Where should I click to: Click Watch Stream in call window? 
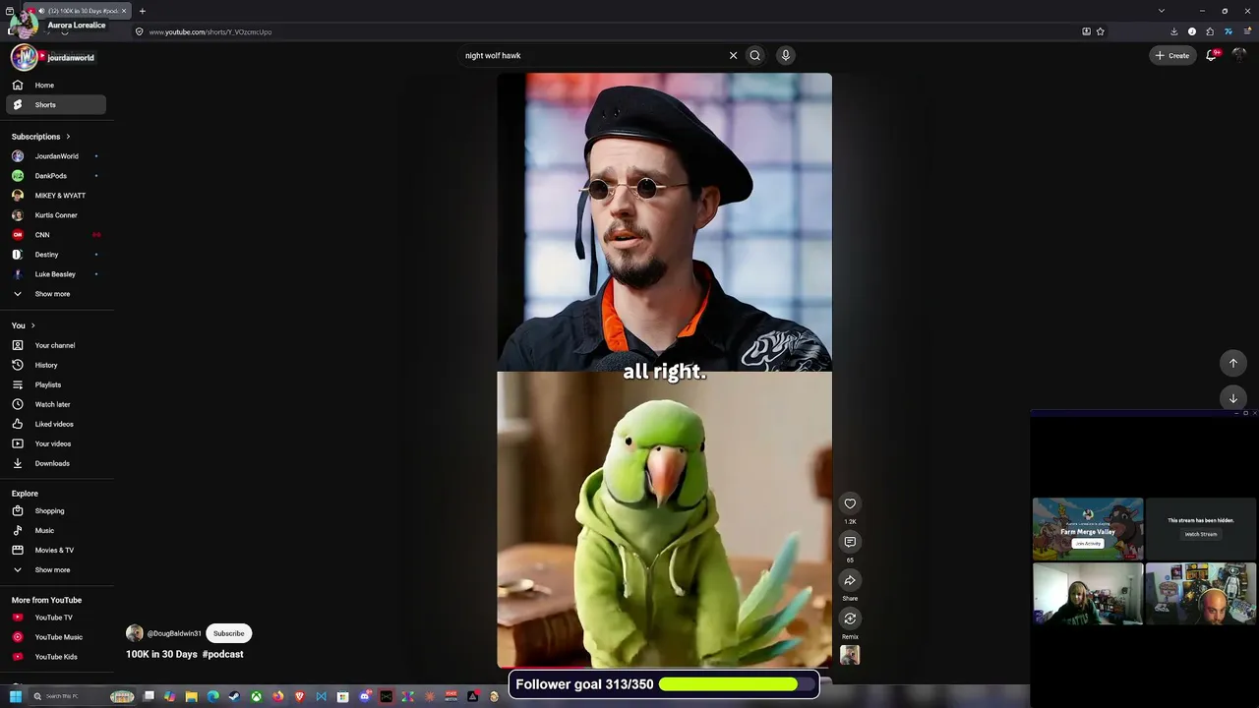tap(1201, 535)
